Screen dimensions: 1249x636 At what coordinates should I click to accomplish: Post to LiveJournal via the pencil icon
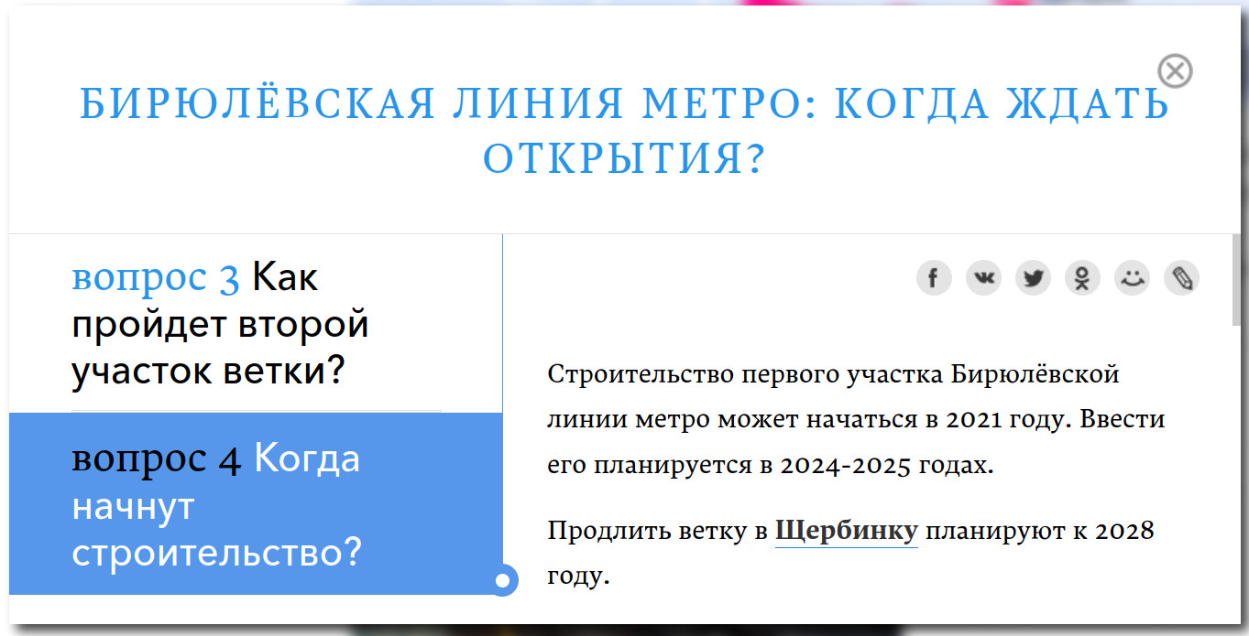(1181, 277)
